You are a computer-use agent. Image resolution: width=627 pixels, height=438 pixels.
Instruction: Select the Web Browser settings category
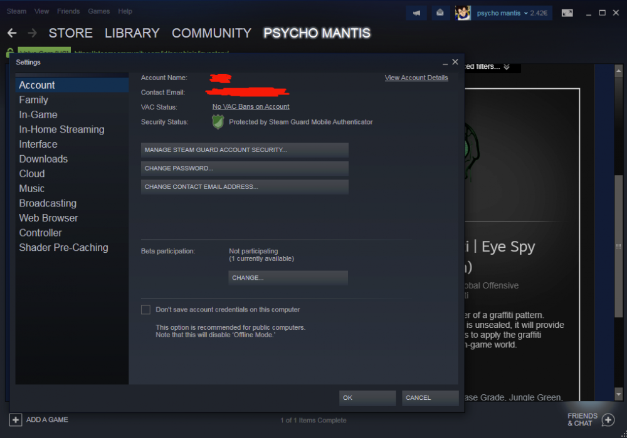[x=72, y=218]
